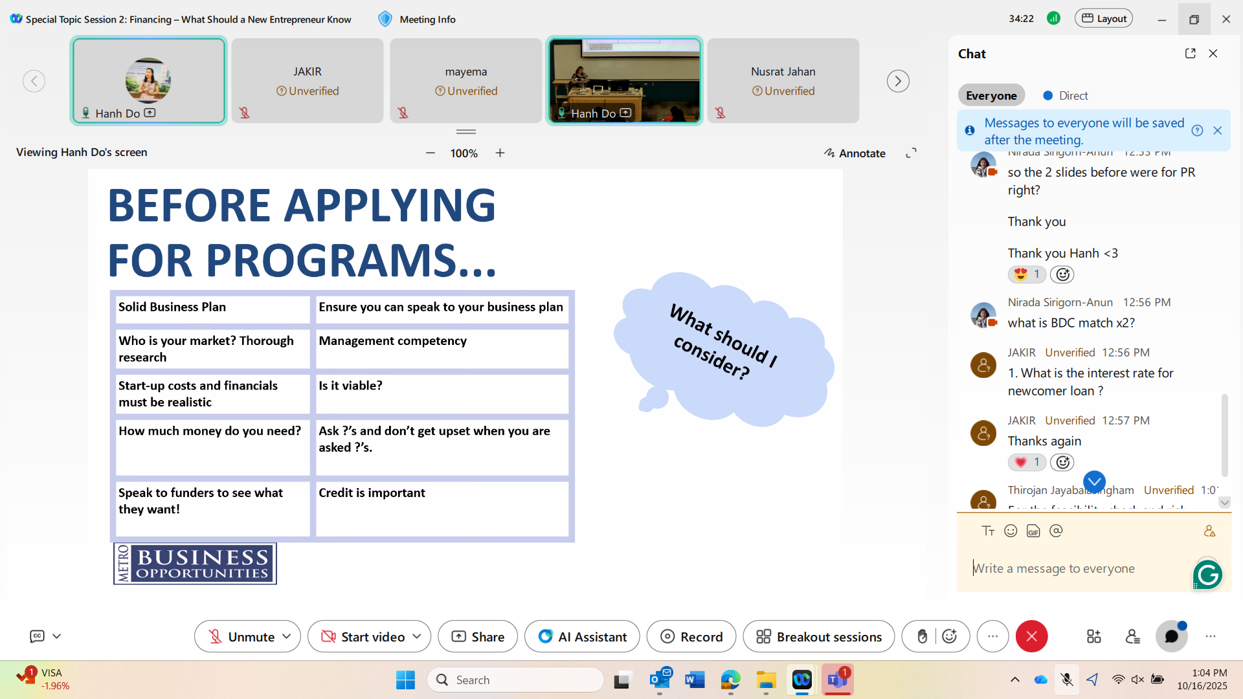Raise hand using the hand icon
This screenshot has width=1243, height=699.
(922, 637)
